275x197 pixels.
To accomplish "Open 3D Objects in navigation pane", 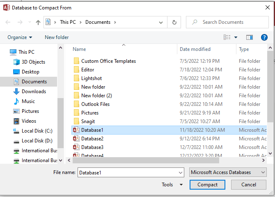I will tap(33, 62).
